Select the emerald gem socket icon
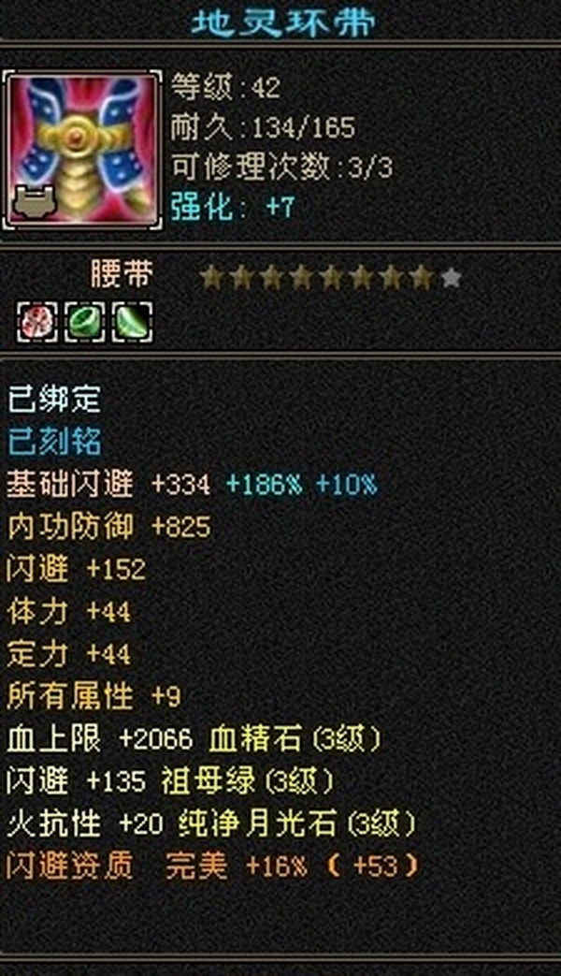 (84, 322)
